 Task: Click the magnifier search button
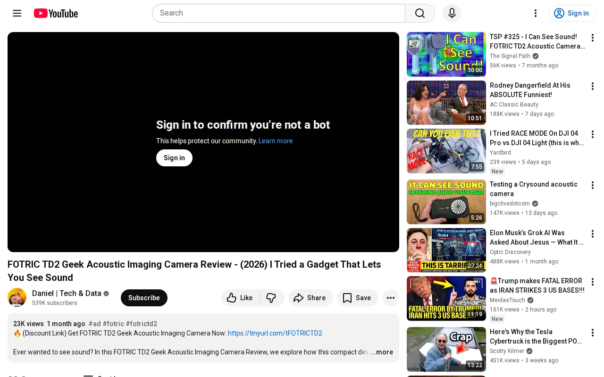[x=420, y=13]
